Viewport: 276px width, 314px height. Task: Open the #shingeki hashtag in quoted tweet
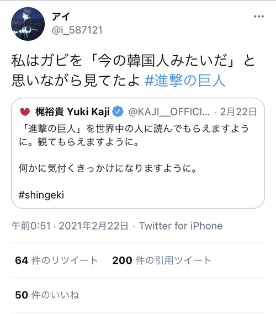[41, 195]
